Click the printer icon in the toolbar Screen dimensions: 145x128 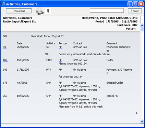tap(40, 11)
